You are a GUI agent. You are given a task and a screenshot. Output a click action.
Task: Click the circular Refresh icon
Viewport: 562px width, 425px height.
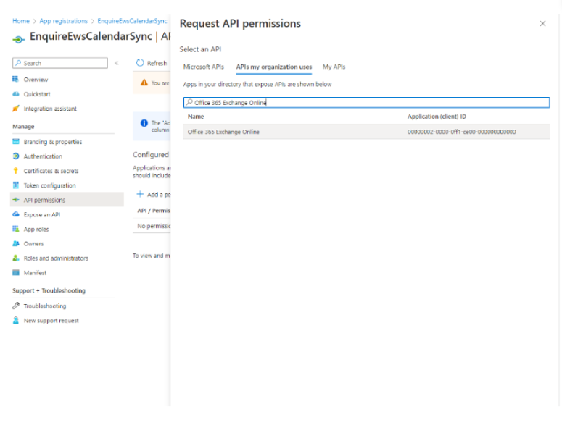(x=140, y=62)
